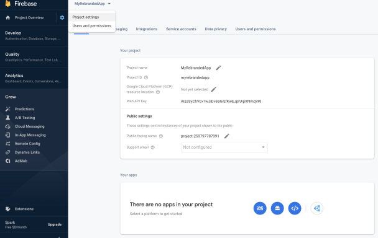Open settings gear next to Project Overview

pos(62,17)
